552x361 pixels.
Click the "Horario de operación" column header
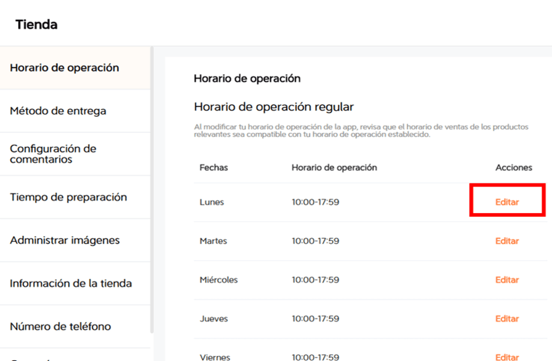point(334,167)
